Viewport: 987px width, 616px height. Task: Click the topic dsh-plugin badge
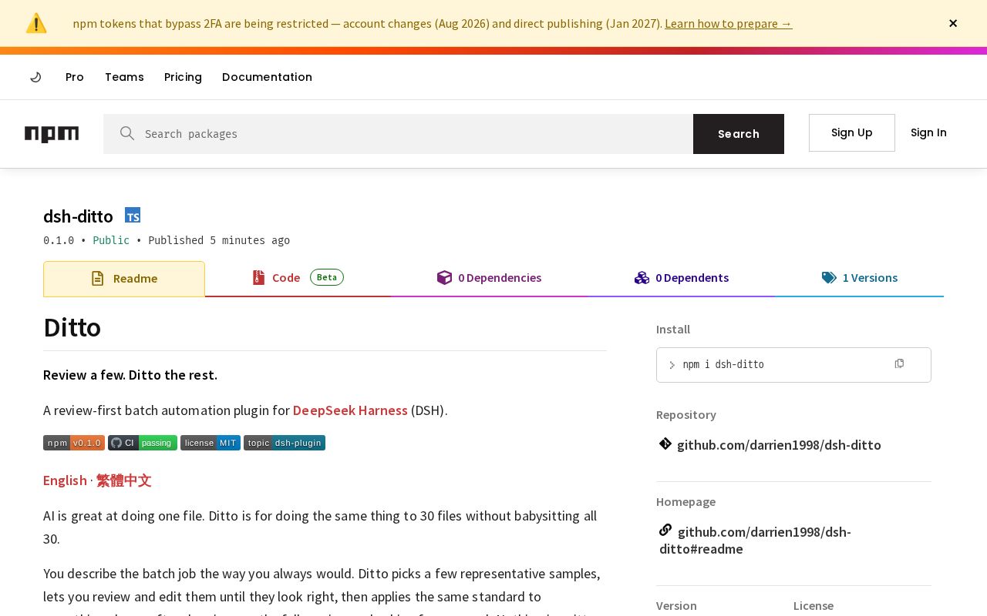click(285, 443)
